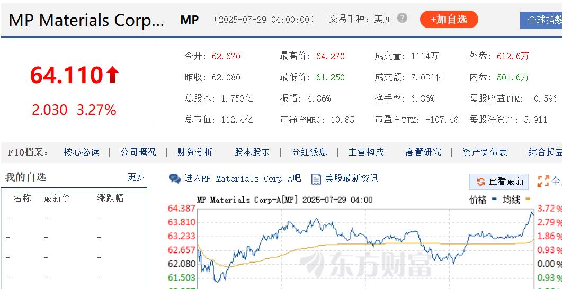Click the stock name MP Materials Corp...
Image resolution: width=562 pixels, height=289 pixels.
tap(86, 21)
